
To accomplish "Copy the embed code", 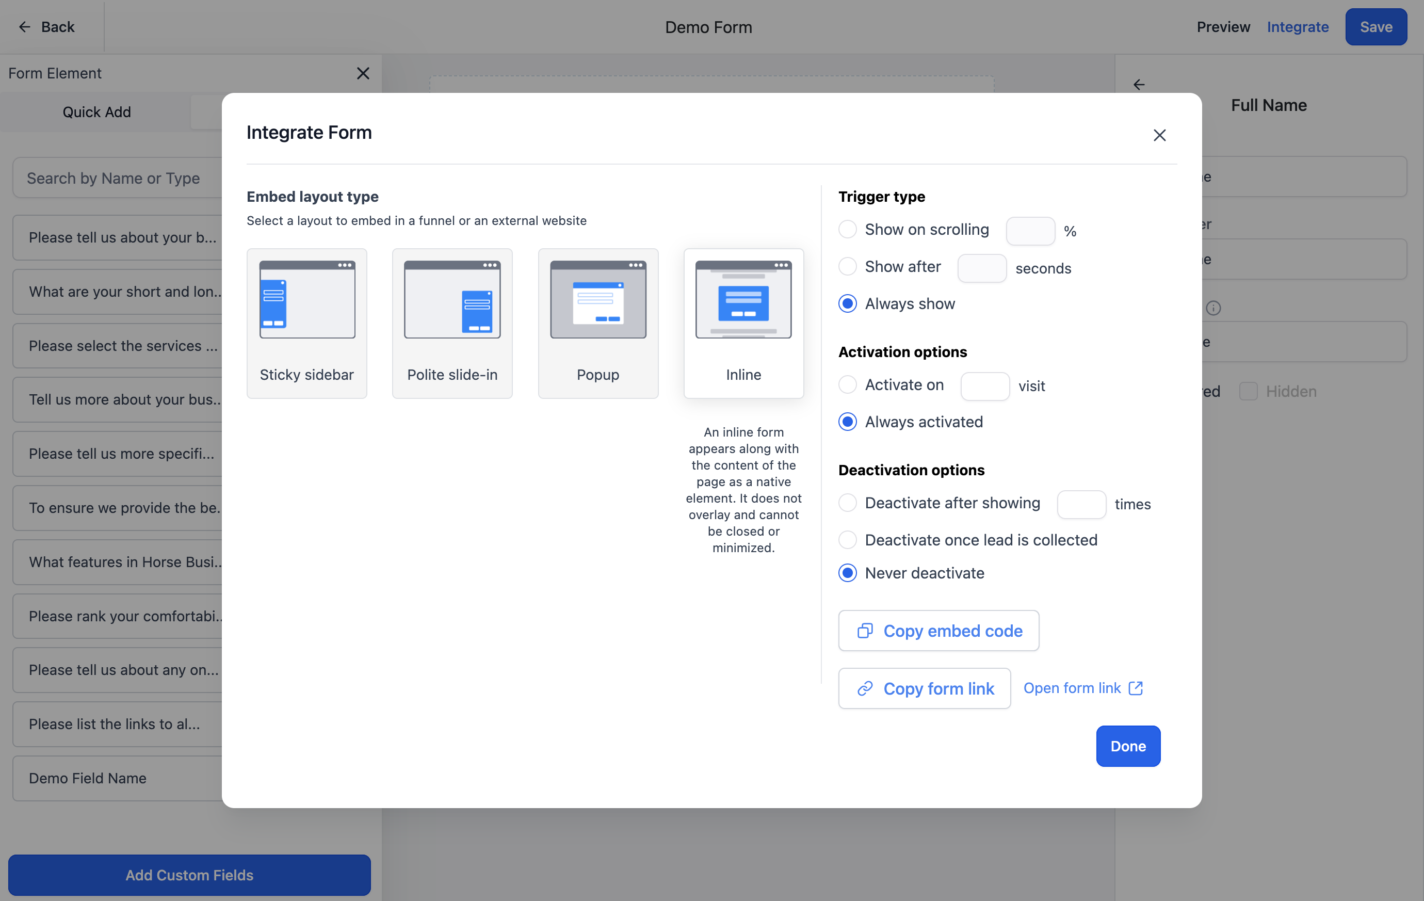I will point(938,631).
